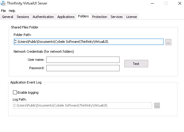This screenshot has width=184, height=132.
Task: Click the 'Application Event Log' group title
Action: pyautogui.click(x=26, y=82)
